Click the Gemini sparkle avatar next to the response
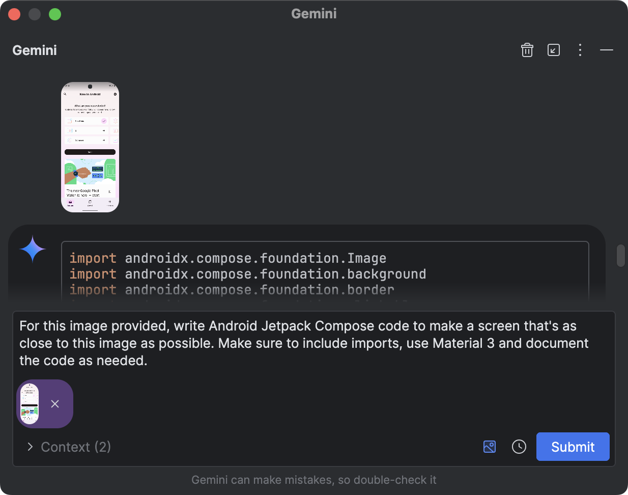This screenshot has height=495, width=628. (x=33, y=249)
